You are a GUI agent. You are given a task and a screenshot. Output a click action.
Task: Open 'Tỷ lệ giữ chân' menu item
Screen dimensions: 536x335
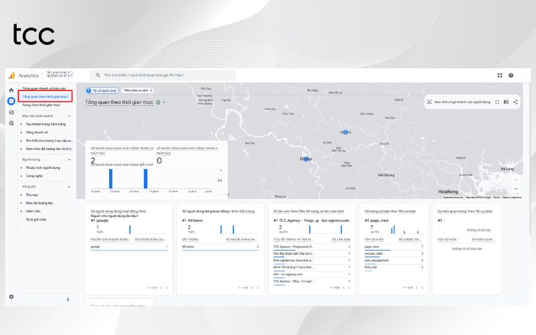coord(36,220)
